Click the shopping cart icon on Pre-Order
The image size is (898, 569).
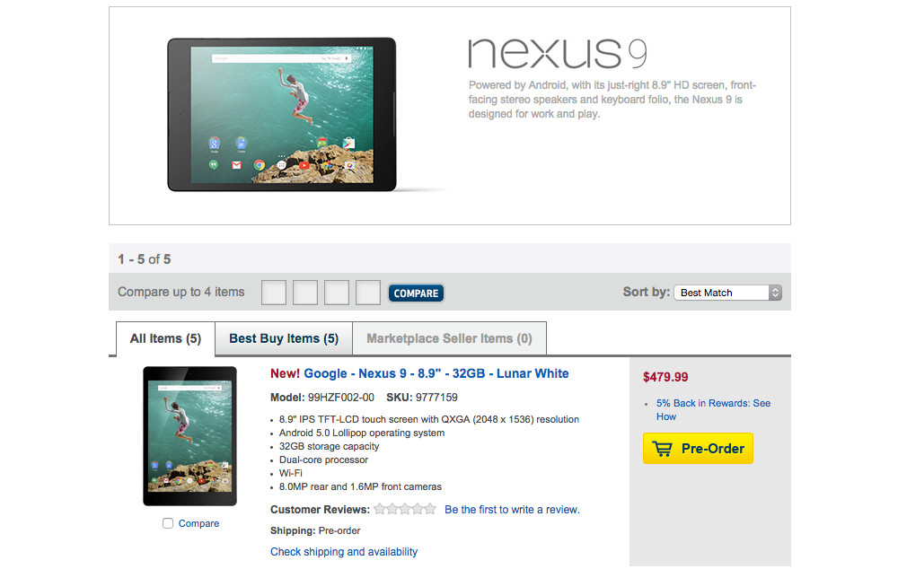(662, 449)
